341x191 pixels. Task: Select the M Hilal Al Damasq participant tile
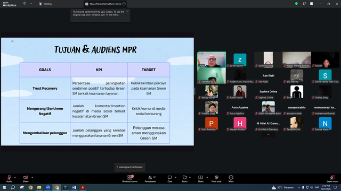(x=268, y=123)
